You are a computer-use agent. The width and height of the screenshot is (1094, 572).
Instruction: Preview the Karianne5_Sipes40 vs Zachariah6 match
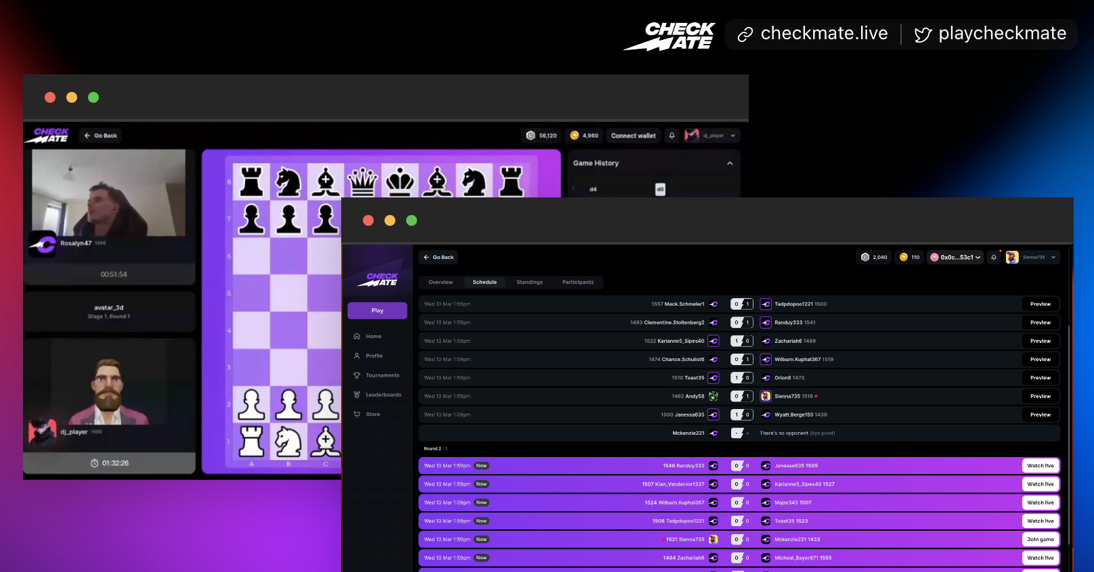click(x=1041, y=341)
